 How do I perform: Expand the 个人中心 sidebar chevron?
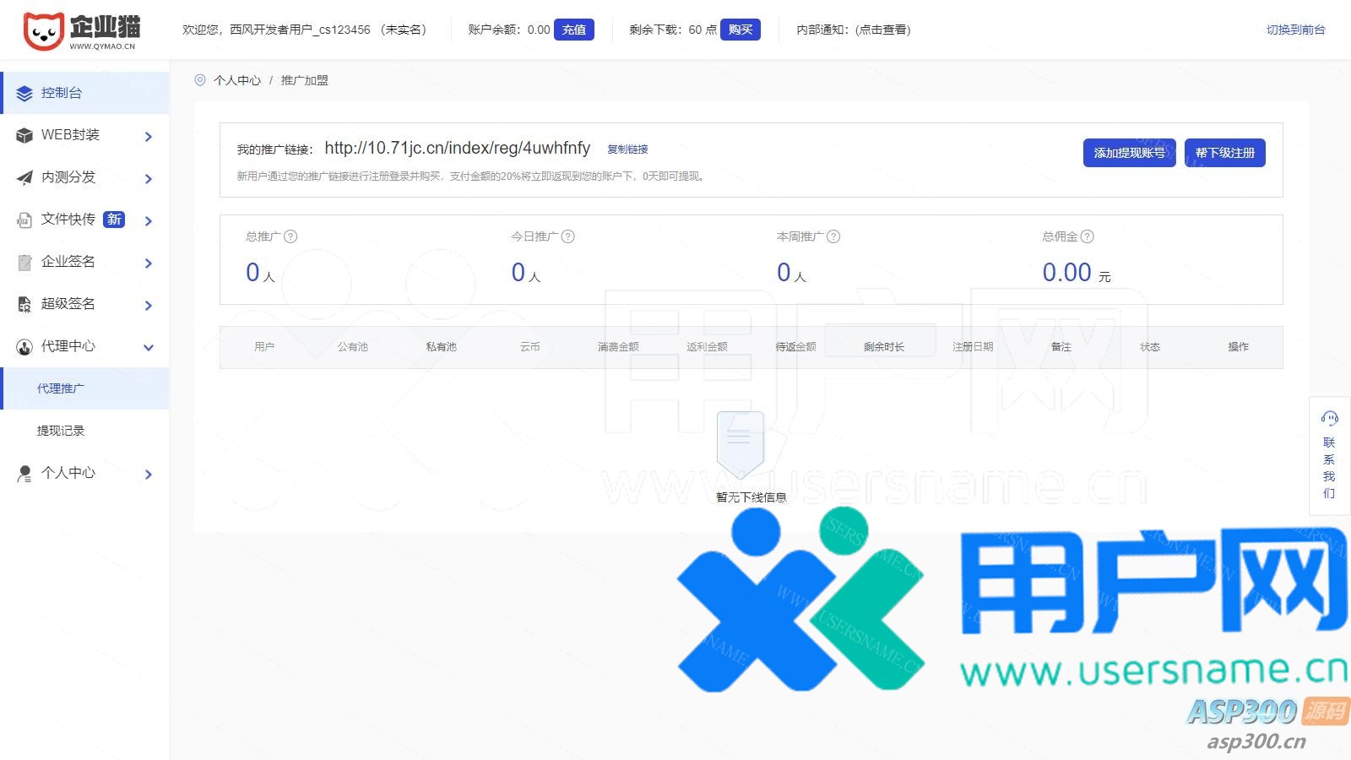coord(149,475)
